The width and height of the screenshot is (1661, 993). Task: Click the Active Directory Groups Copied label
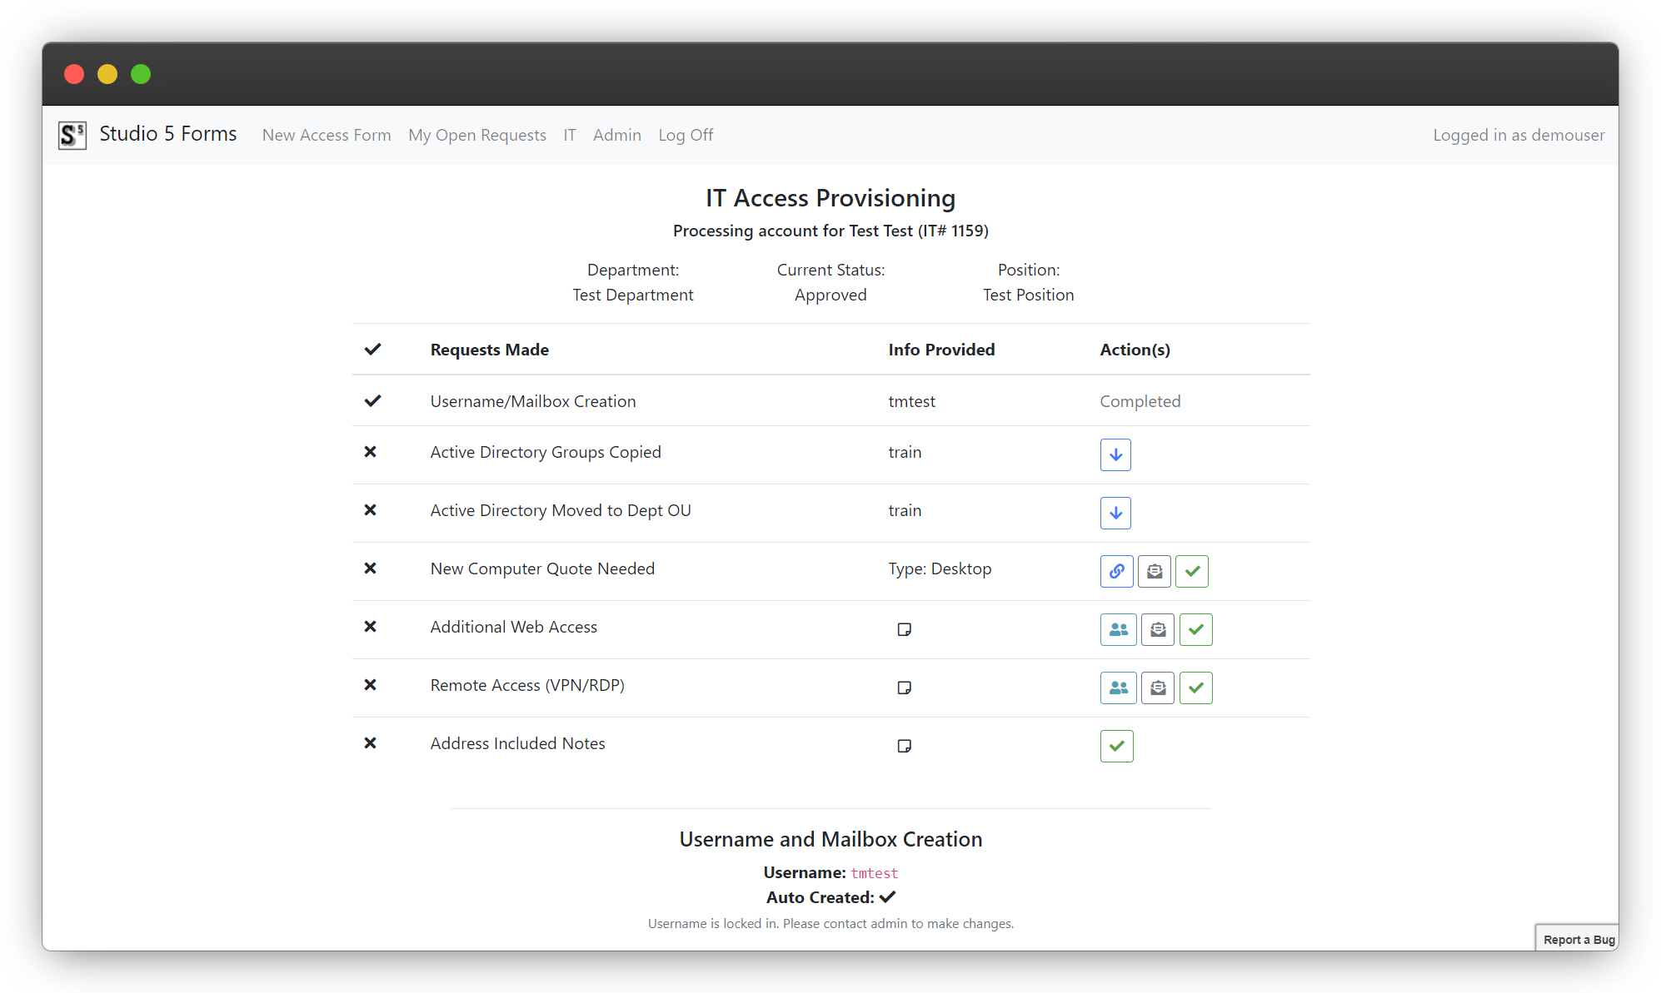pyautogui.click(x=546, y=452)
